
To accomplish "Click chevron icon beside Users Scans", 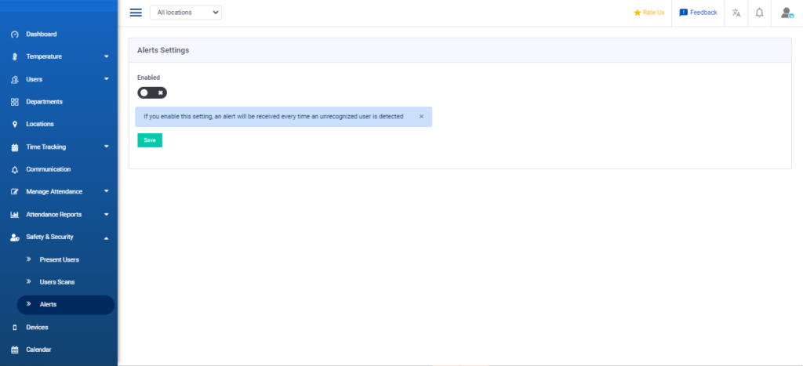I will coord(29,282).
